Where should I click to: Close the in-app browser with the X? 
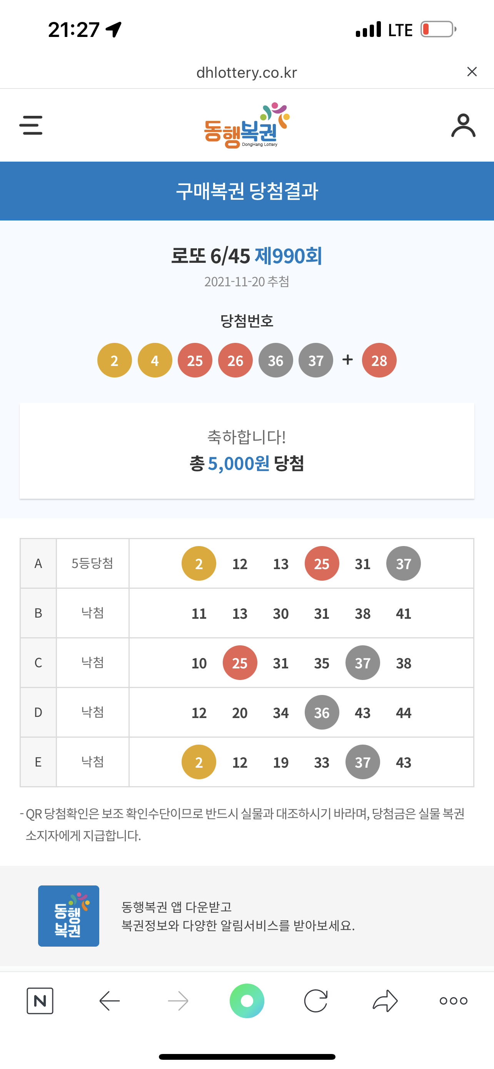click(x=472, y=72)
